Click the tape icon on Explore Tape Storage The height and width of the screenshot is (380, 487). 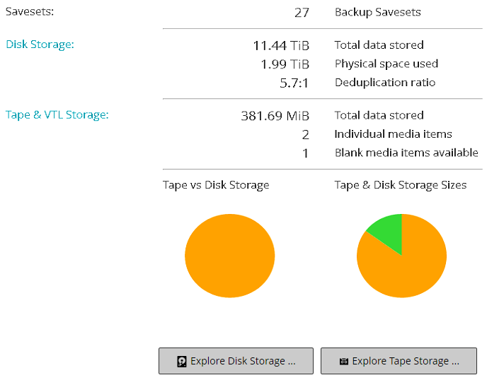pos(344,361)
